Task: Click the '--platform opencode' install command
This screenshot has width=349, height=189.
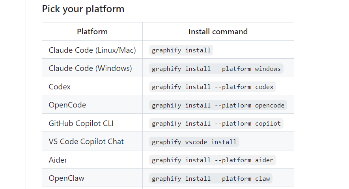Action: click(218, 106)
